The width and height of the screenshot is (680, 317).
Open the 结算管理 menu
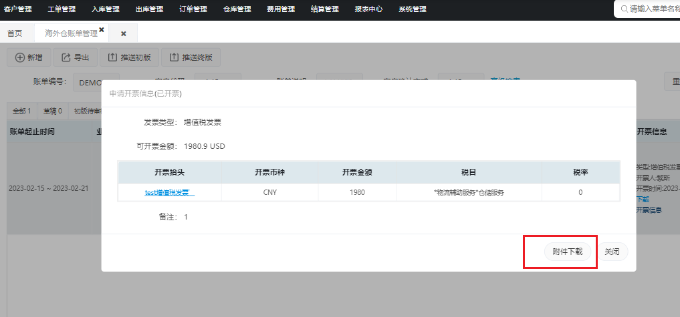(325, 9)
